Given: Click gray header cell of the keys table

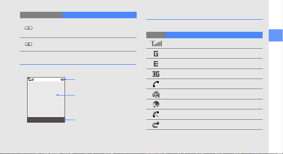Looking at the screenshot, I should coord(41,15).
